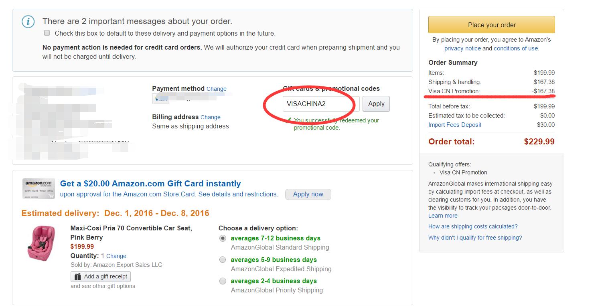Click the blue information icon
This screenshot has height=306, width=606.
pos(28,22)
